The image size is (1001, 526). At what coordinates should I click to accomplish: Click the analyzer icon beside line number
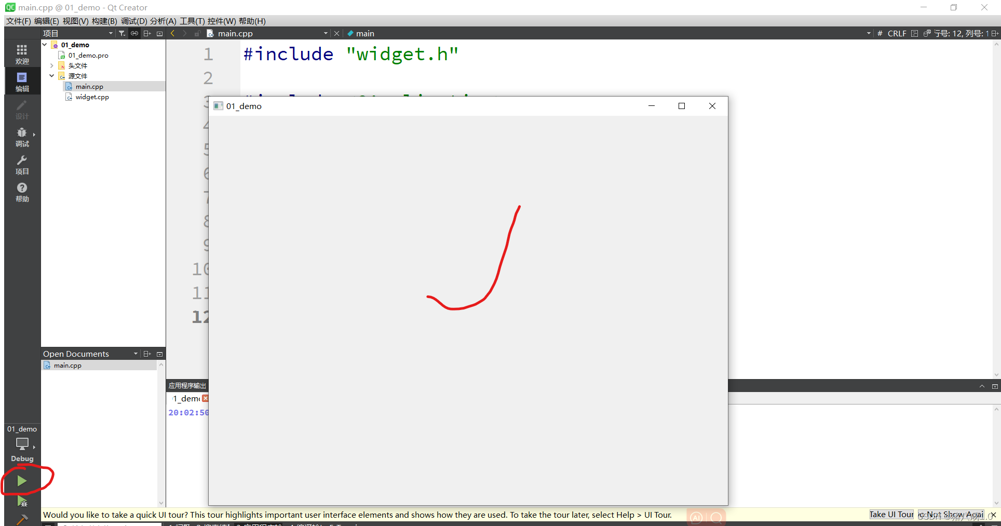click(927, 33)
